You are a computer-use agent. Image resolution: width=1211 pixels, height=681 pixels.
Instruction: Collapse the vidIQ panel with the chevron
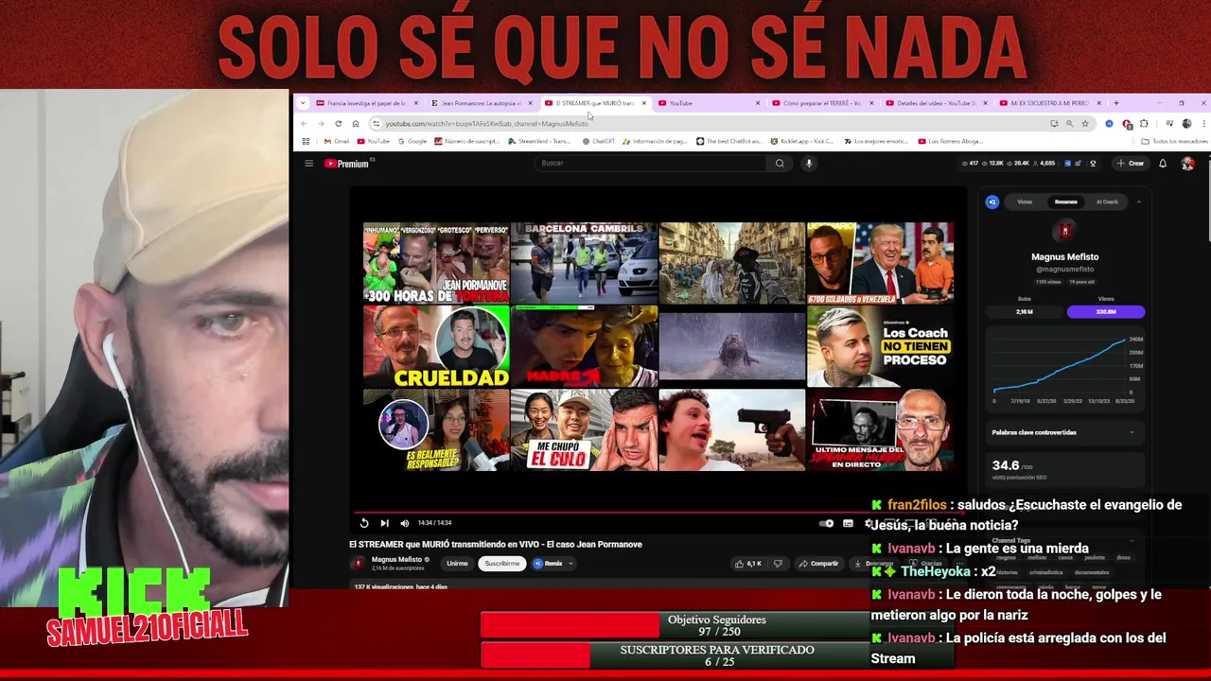1138,201
